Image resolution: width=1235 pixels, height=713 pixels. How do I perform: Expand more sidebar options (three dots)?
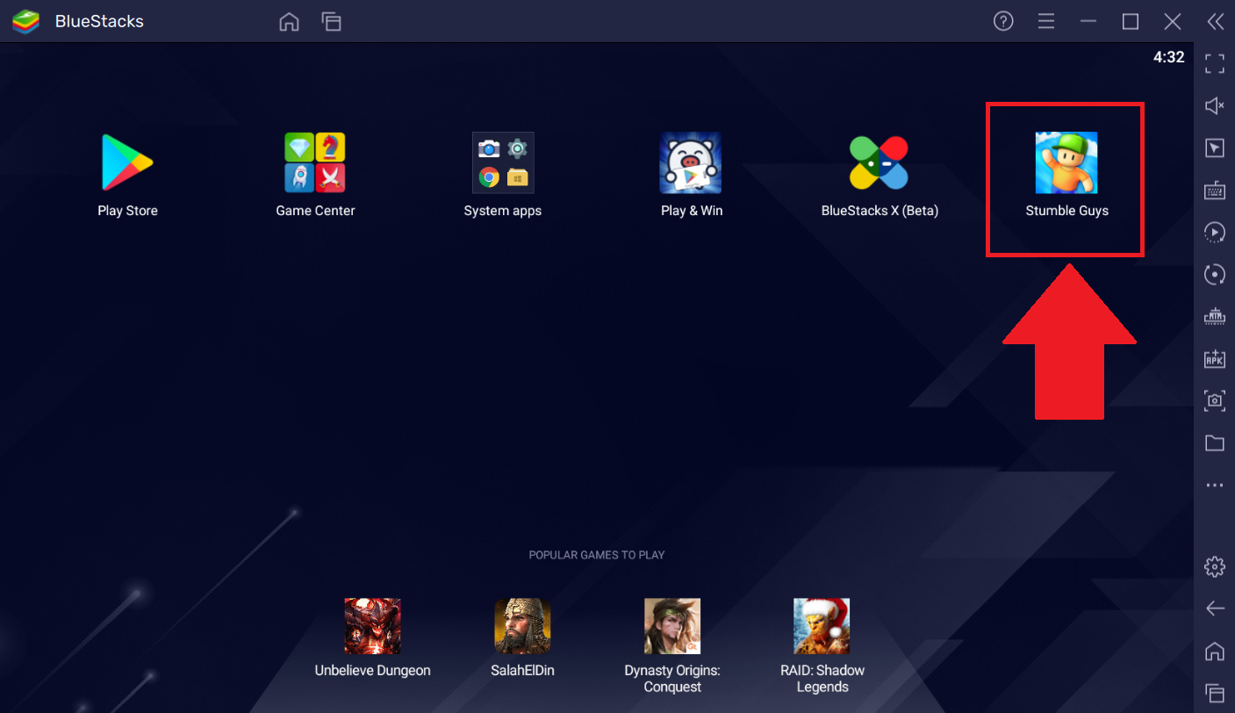point(1214,485)
